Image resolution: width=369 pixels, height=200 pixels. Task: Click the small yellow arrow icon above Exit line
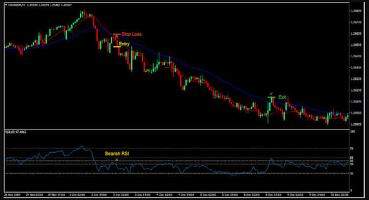click(271, 94)
